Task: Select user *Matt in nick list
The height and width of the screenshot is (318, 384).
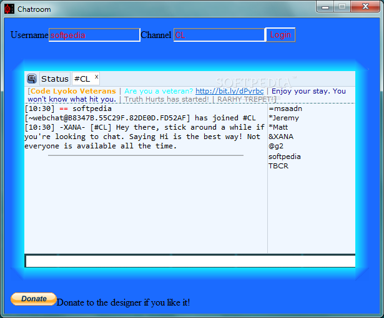Action: coord(278,127)
